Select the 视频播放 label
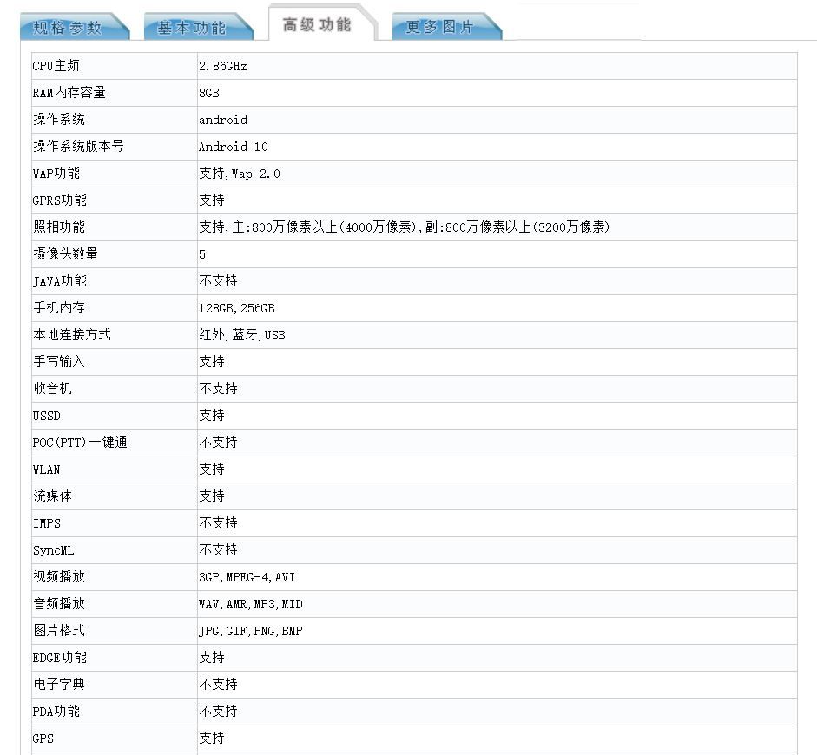This screenshot has height=755, width=817. coord(59,577)
